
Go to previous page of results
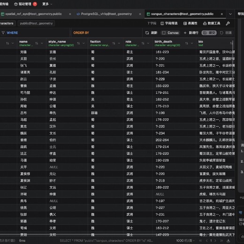(206, 241)
